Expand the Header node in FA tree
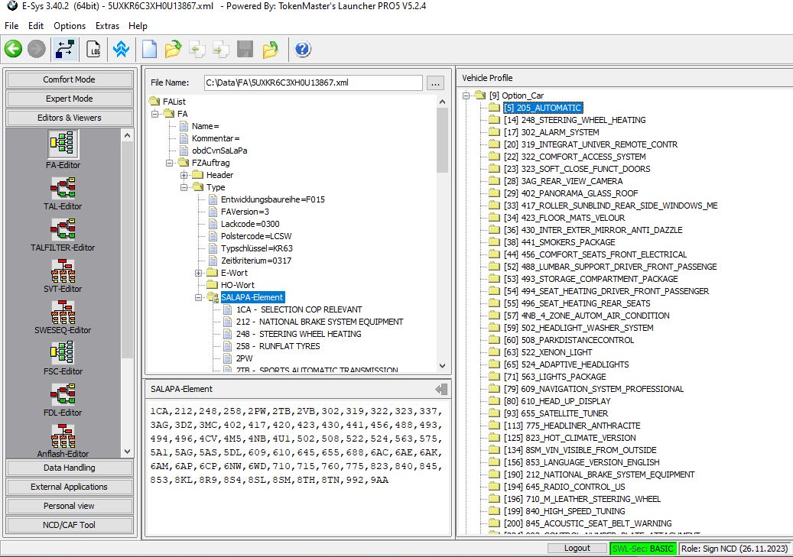Image resolution: width=793 pixels, height=557 pixels. point(185,175)
